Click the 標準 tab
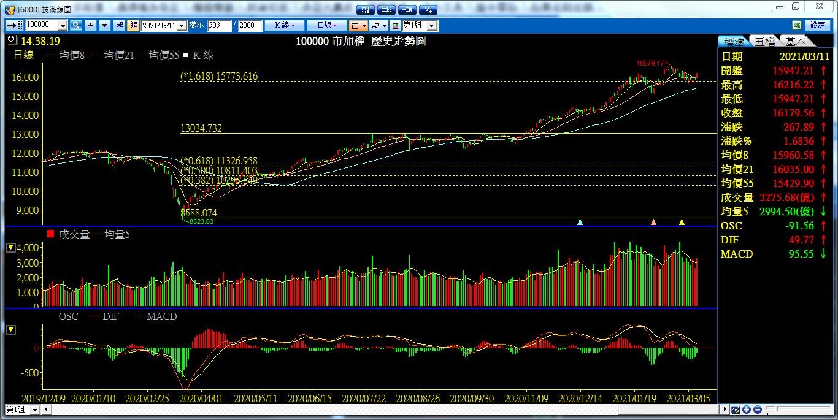This screenshot has height=420, width=838. pyautogui.click(x=734, y=41)
